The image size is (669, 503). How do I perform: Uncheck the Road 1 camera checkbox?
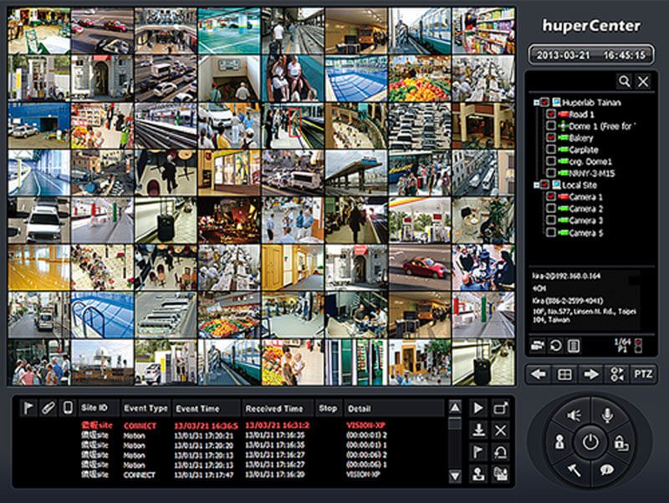pos(551,114)
